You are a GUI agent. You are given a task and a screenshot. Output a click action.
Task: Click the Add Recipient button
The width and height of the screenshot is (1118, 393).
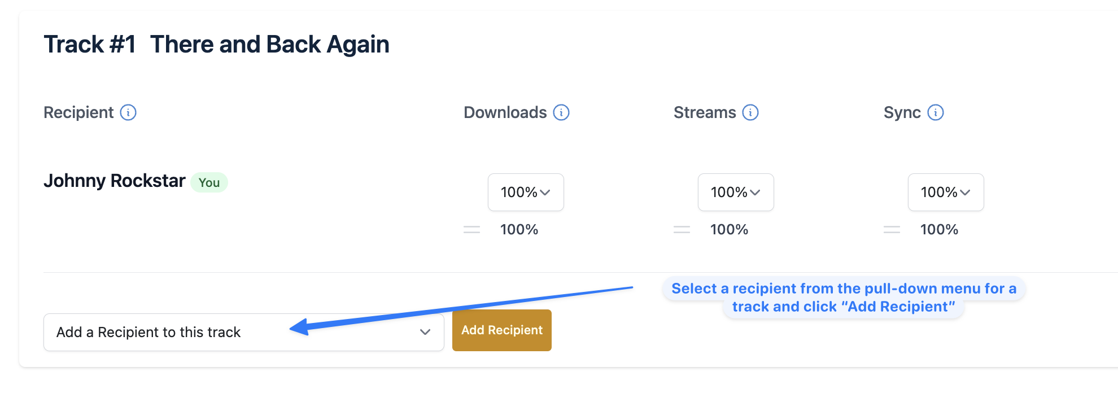click(x=502, y=330)
